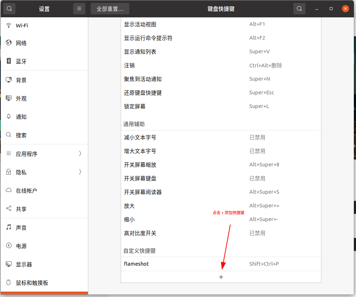Viewport: 356px width, 297px height.
Task: Select the 注销 shortcut row
Action: (x=221, y=66)
